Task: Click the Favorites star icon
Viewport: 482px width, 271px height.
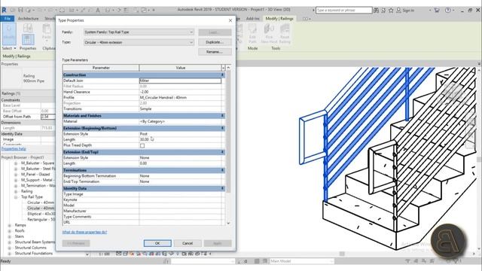Action: point(391,10)
